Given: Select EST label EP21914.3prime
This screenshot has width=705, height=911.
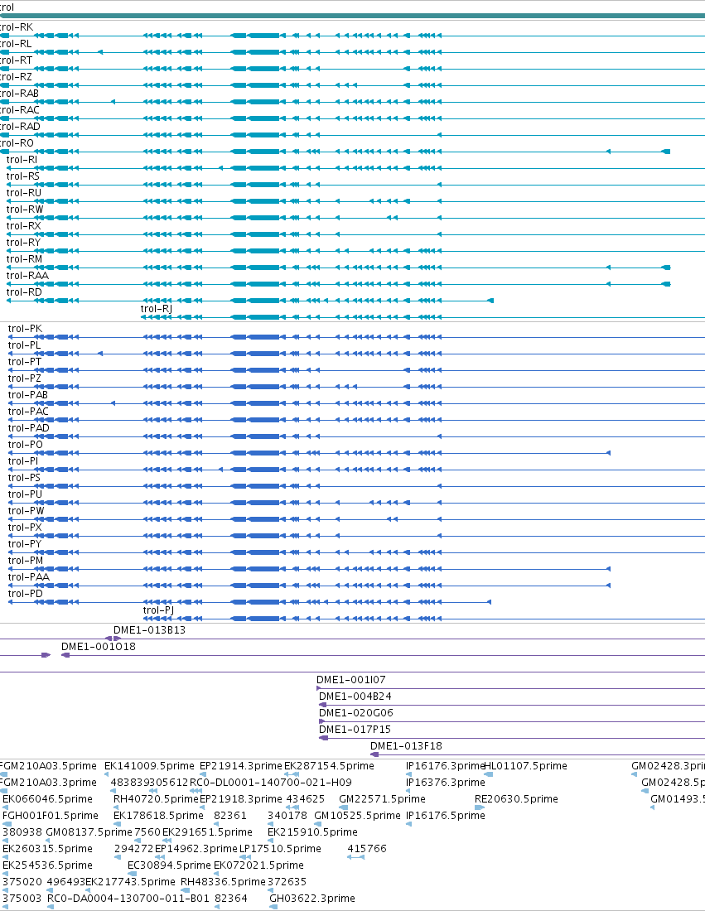Looking at the screenshot, I should pos(240,766).
